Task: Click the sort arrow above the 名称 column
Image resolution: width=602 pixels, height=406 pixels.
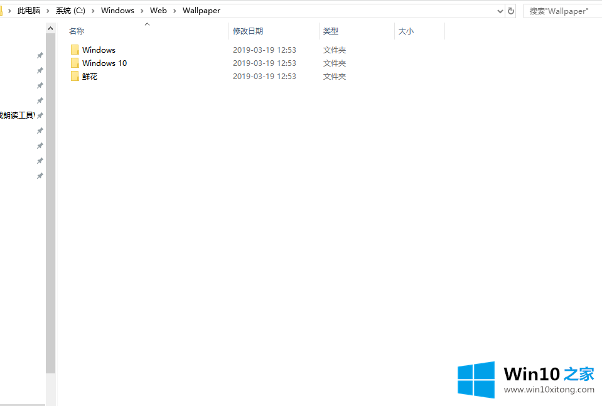Action: pyautogui.click(x=147, y=24)
